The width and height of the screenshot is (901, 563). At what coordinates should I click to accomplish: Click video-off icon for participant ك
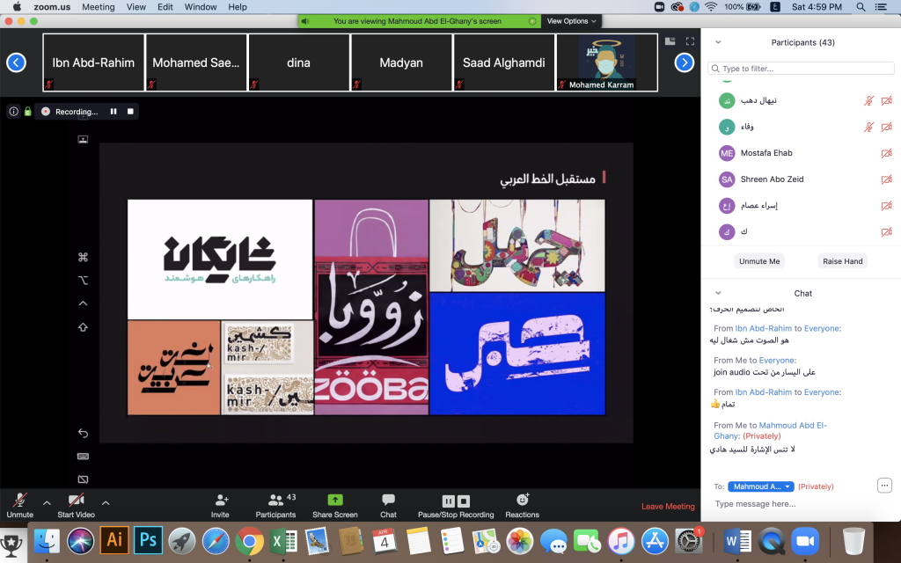[887, 232]
